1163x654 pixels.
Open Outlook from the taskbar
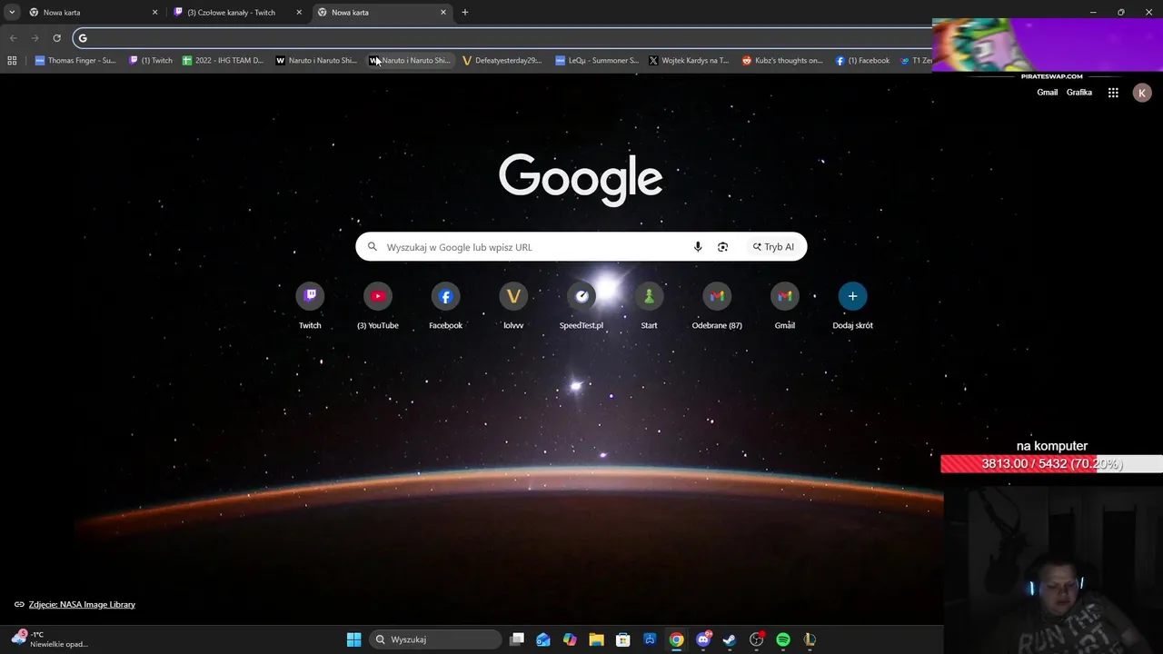(x=543, y=639)
